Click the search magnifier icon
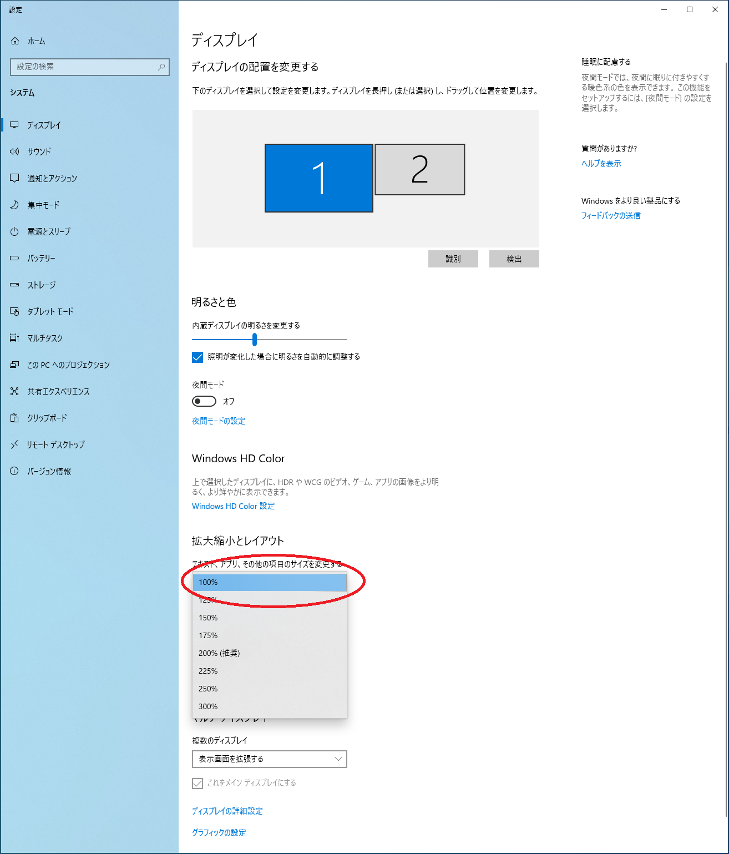Image resolution: width=729 pixels, height=854 pixels. tap(161, 67)
